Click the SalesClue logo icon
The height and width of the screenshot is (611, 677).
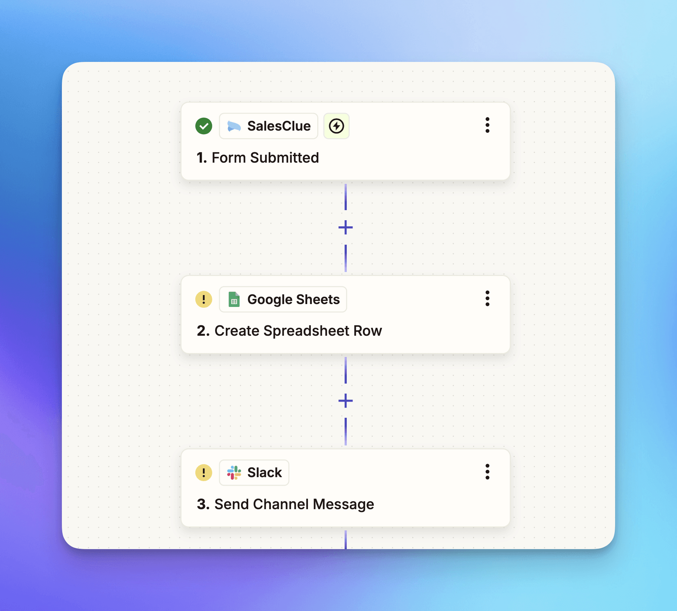pos(234,126)
